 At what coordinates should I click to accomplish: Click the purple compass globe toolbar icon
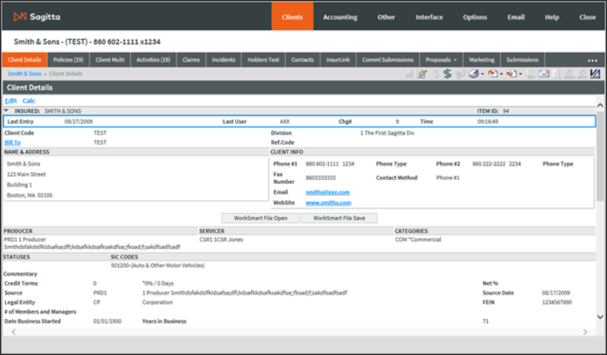473,74
